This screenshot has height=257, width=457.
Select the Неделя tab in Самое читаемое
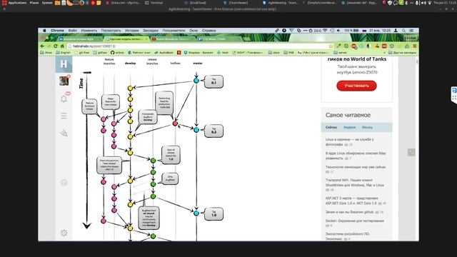[x=349, y=127]
